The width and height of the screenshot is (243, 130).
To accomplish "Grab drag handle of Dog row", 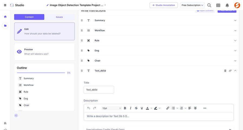I will [82, 50].
